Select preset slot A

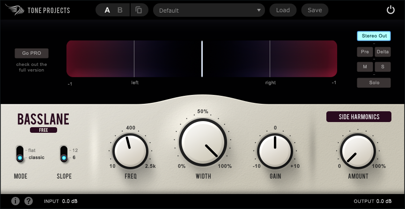click(x=107, y=10)
